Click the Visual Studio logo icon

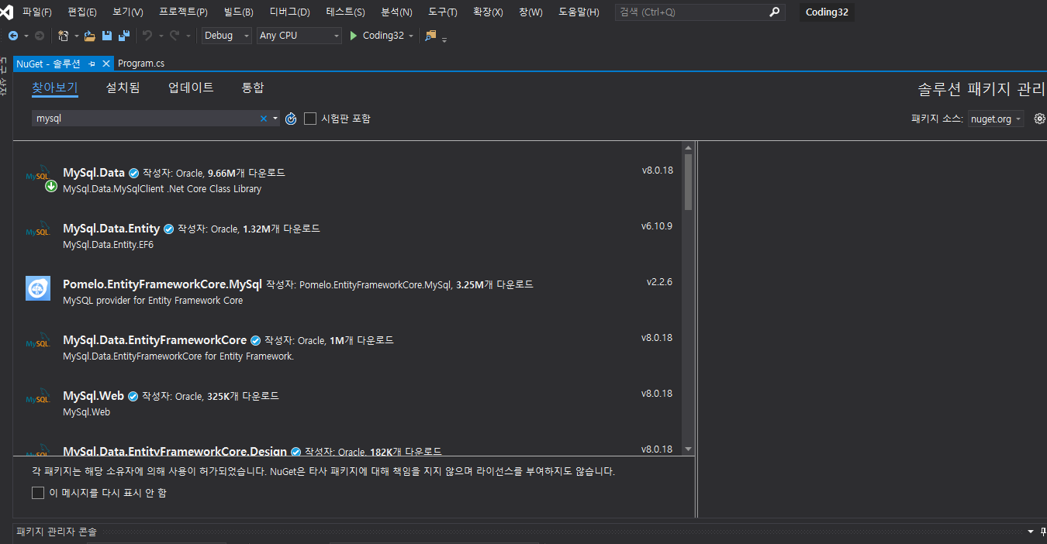tap(6, 12)
